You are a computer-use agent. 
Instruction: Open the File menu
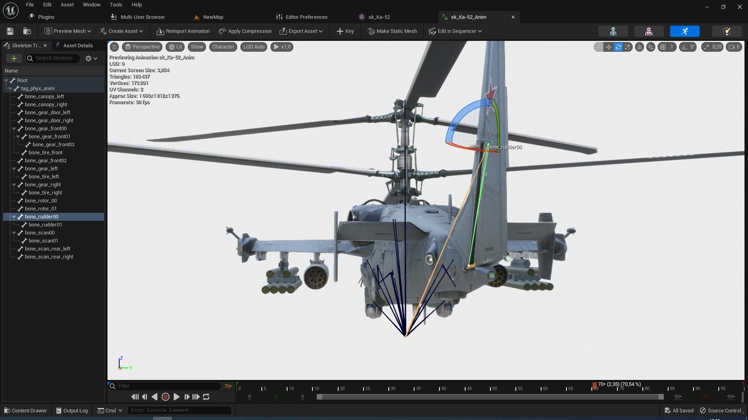(x=30, y=5)
